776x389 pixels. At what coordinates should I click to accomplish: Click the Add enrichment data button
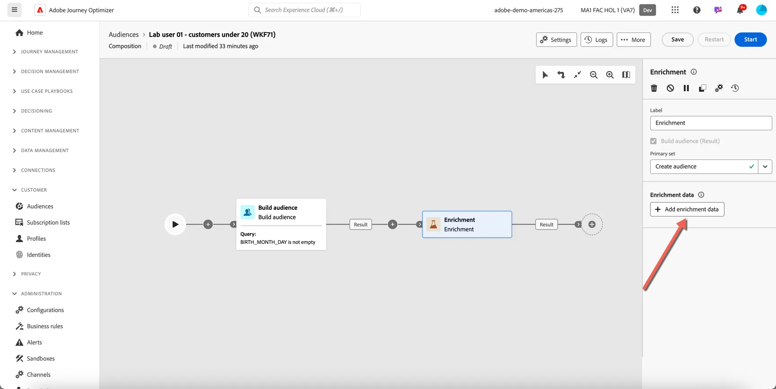(687, 209)
